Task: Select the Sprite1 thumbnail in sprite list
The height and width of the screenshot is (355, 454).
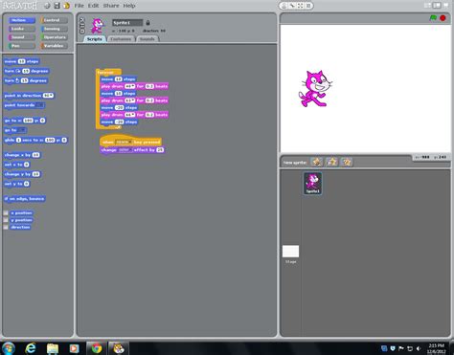Action: click(312, 183)
